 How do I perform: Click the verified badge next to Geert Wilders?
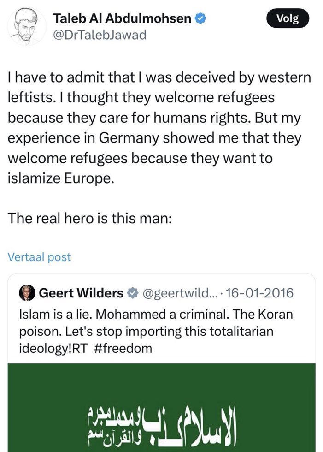[x=131, y=293]
